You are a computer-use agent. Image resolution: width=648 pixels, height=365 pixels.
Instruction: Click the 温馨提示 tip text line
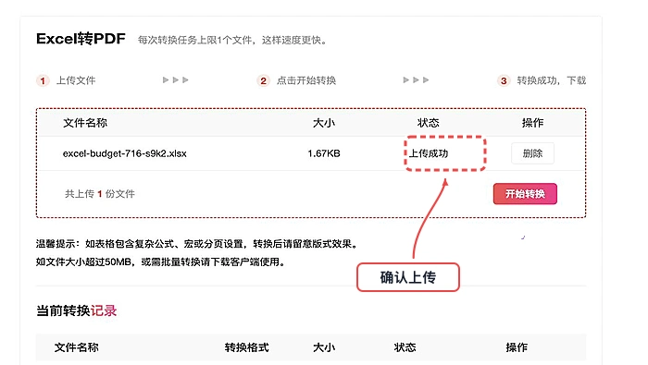[196, 244]
